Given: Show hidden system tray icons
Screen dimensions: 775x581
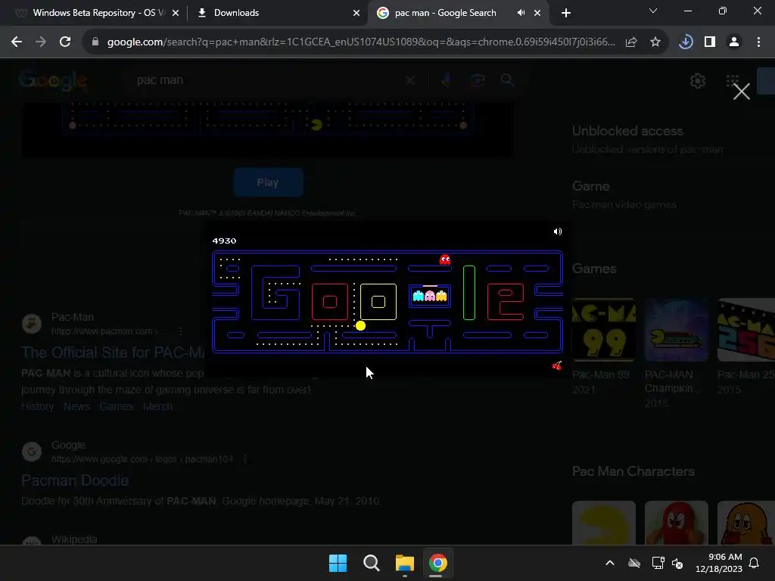Looking at the screenshot, I should (610, 563).
